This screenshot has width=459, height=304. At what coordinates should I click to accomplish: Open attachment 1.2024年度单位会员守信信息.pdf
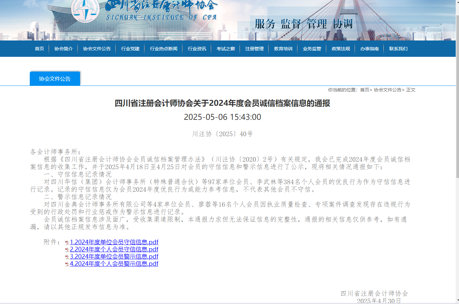pyautogui.click(x=114, y=242)
